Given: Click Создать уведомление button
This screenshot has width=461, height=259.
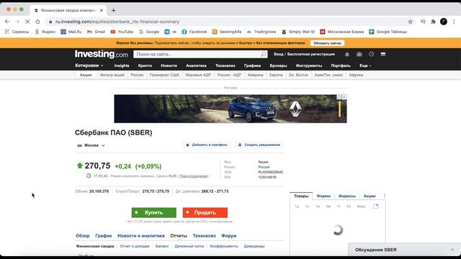Looking at the screenshot, I should [x=259, y=145].
